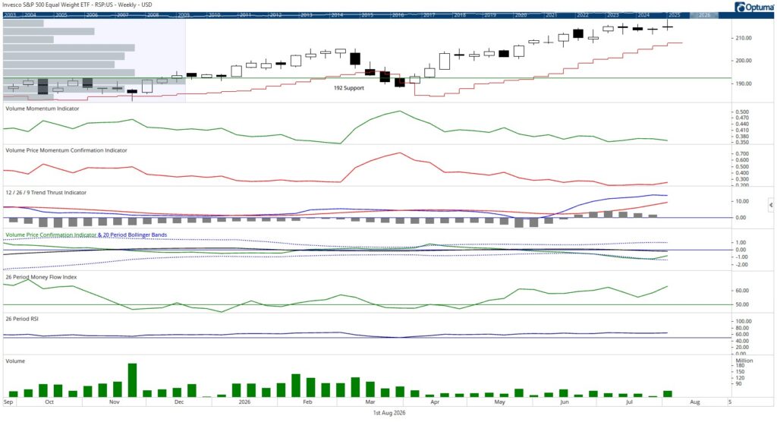Jump to 2010 on the year navigation strip
Screen dimensions: 777x422
tap(215, 15)
